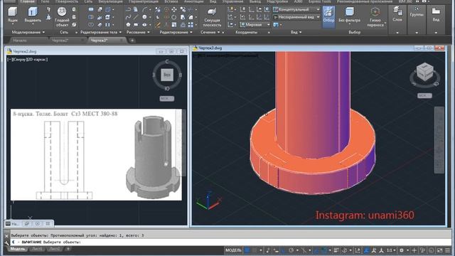Select the Лист1 layout tab
The height and width of the screenshot is (256, 455).
pyautogui.click(x=37, y=249)
